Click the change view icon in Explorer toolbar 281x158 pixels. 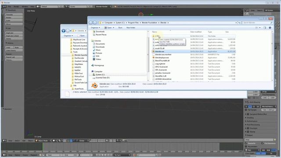pos(256,28)
